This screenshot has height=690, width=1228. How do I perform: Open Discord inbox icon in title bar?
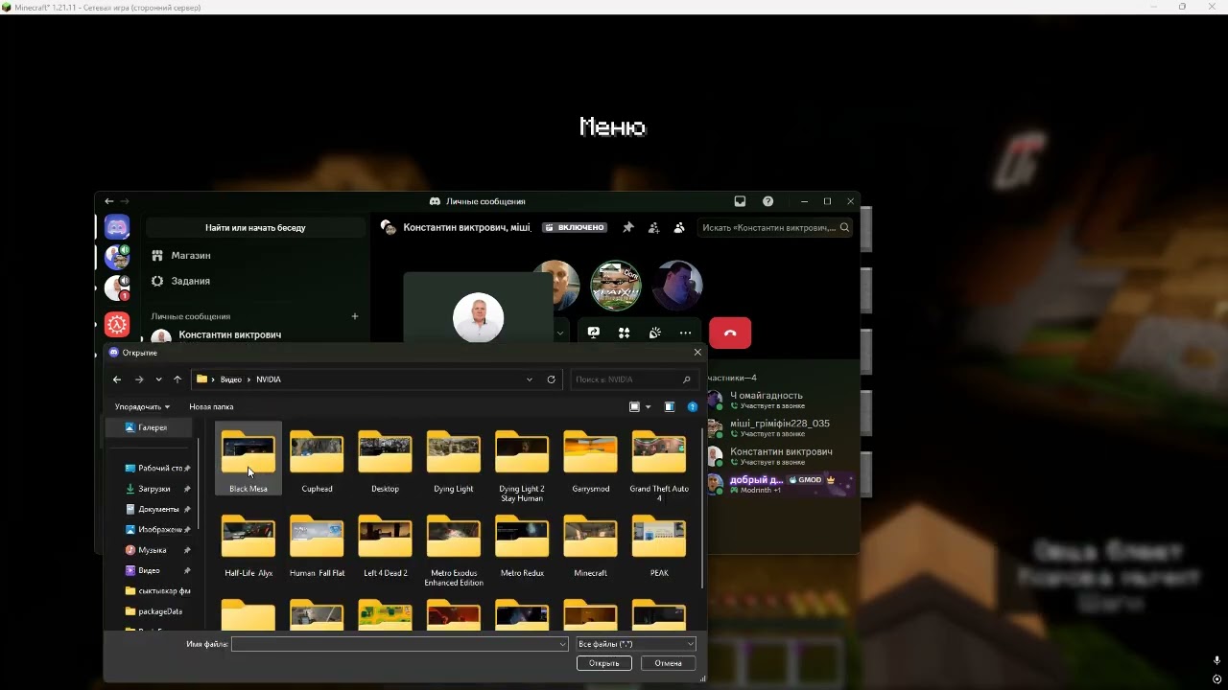(740, 201)
